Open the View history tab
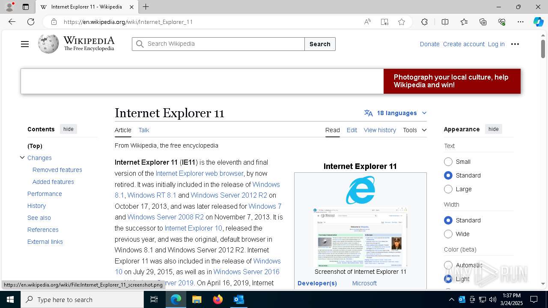 tap(380, 130)
